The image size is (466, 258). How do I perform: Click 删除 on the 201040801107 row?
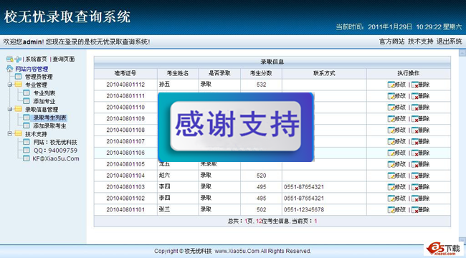pyautogui.click(x=421, y=141)
